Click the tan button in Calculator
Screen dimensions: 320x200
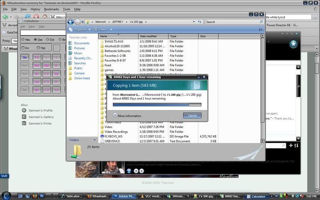(37, 90)
